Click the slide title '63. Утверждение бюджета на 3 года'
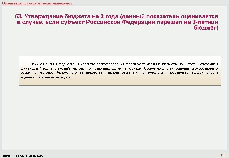This screenshot has width=229, height=158. tap(116, 22)
